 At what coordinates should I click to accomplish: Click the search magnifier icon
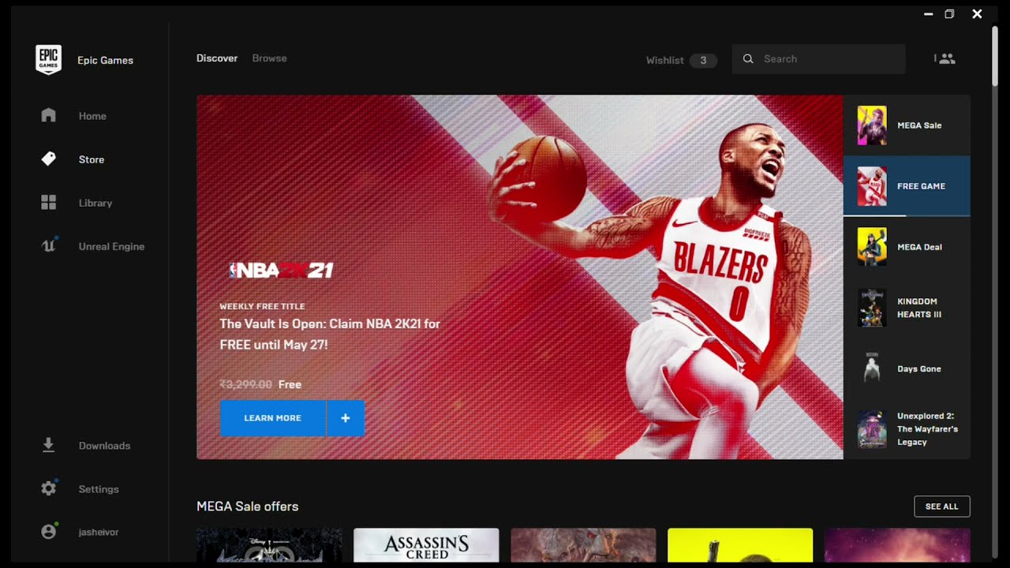click(748, 58)
